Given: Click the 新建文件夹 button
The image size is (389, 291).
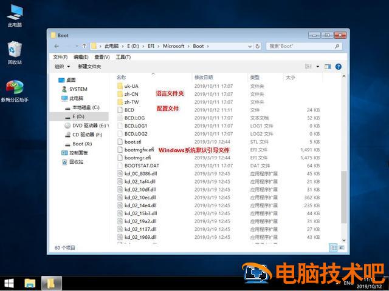Looking at the screenshot, I should point(89,67).
